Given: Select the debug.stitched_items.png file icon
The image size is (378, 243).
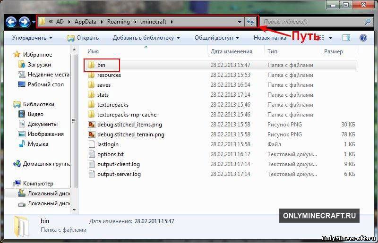Looking at the screenshot, I should tap(92, 125).
